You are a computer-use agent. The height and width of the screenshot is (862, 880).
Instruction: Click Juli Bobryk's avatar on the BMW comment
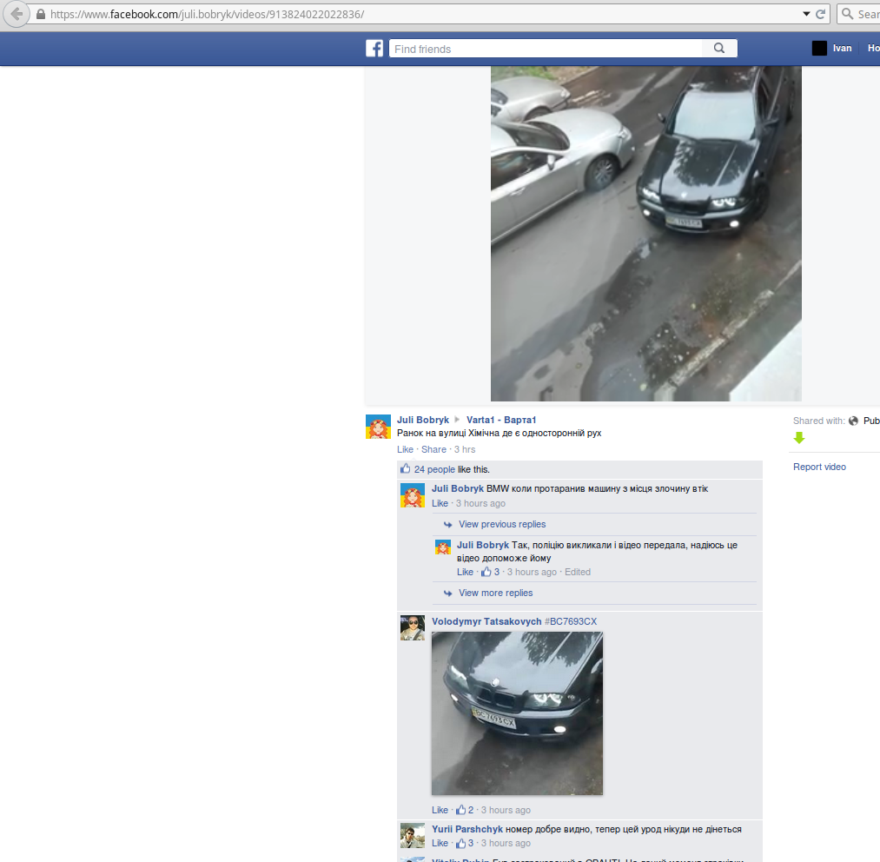(413, 495)
